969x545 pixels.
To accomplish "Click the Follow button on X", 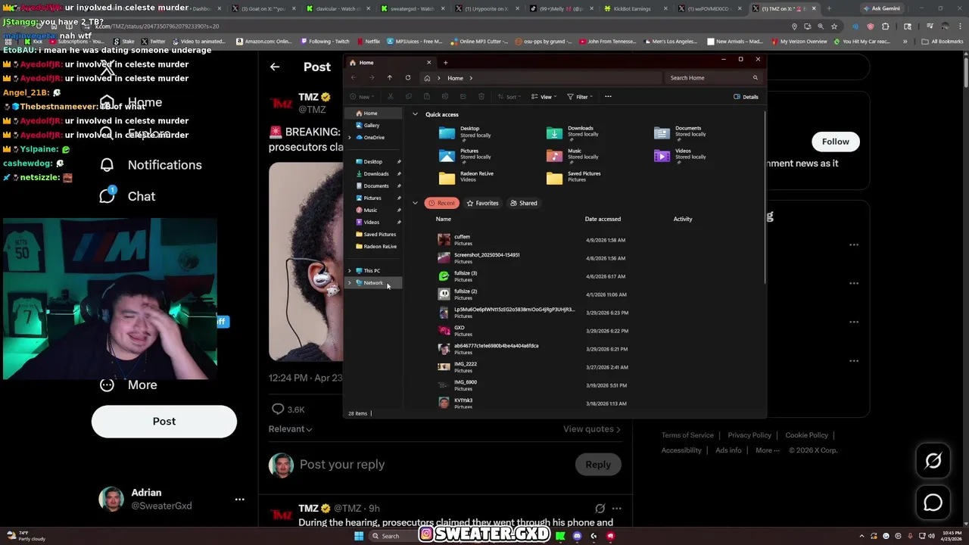I will [x=836, y=142].
